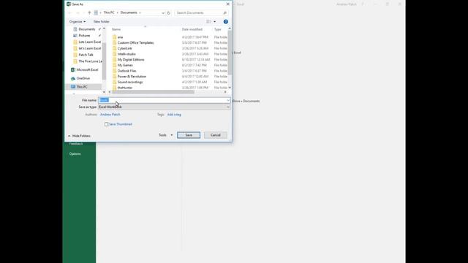Click the Cancel button
This screenshot has height=263, width=468.
click(x=216, y=135)
